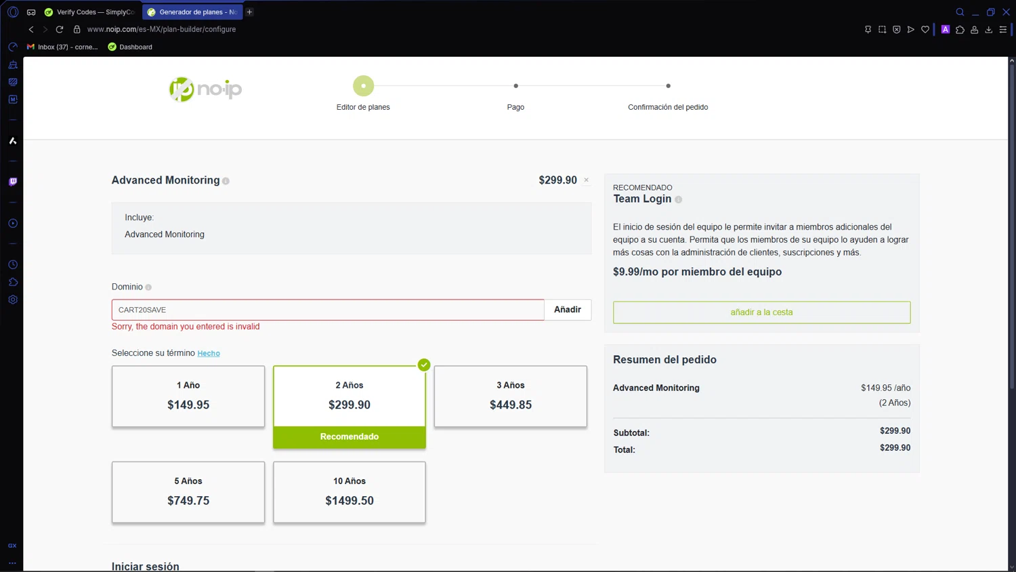Select the 5 Años term for $749.75
Viewport: 1016px width, 572px height.
point(188,492)
